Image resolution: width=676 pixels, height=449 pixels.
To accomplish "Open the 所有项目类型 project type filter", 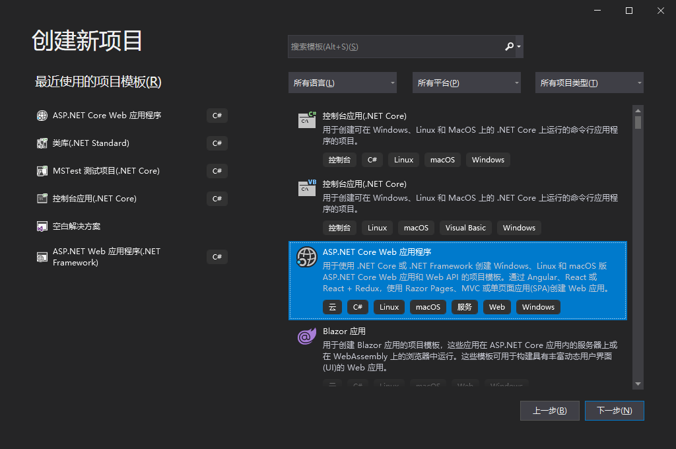I will 590,83.
